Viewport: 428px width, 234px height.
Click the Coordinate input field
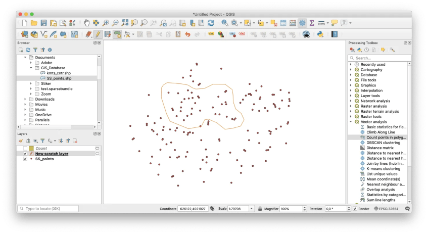(193, 209)
